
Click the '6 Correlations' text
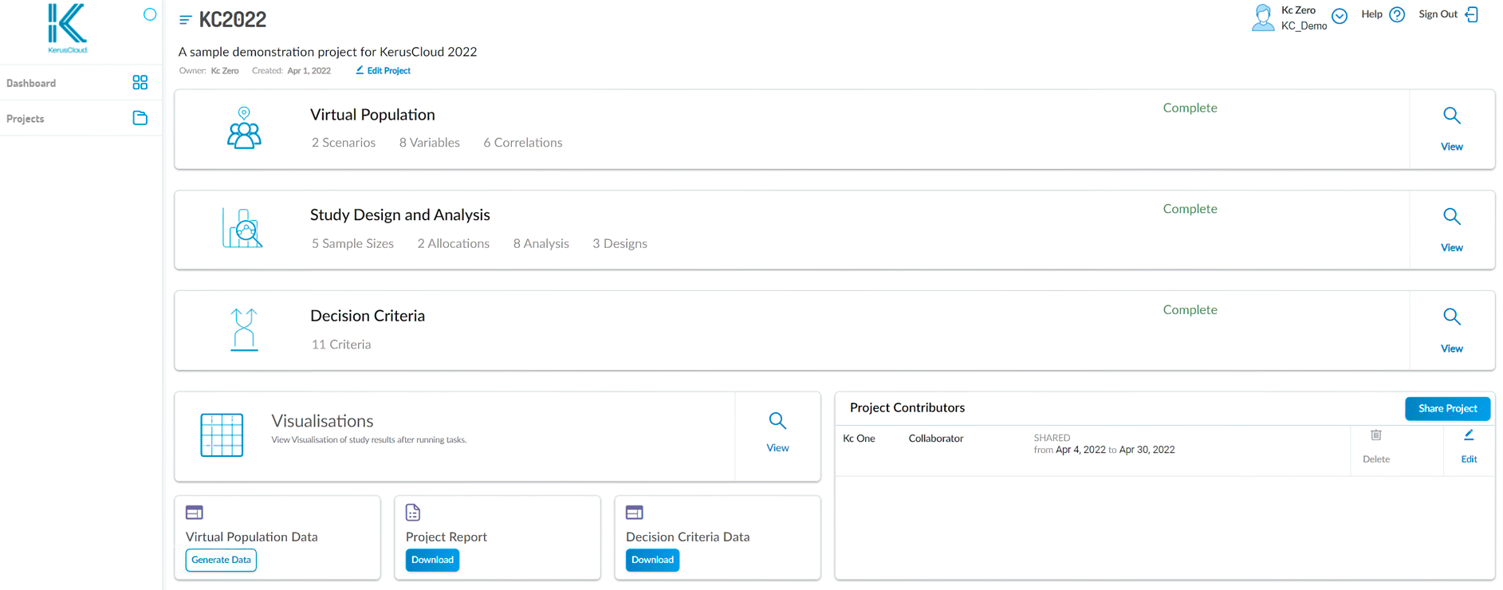[523, 143]
